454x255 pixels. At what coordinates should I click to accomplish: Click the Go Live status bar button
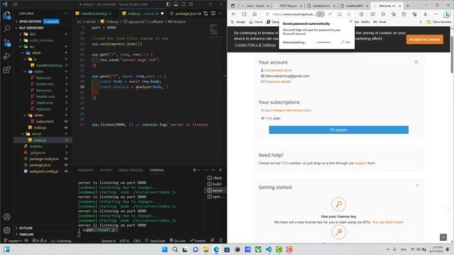coord(177,241)
